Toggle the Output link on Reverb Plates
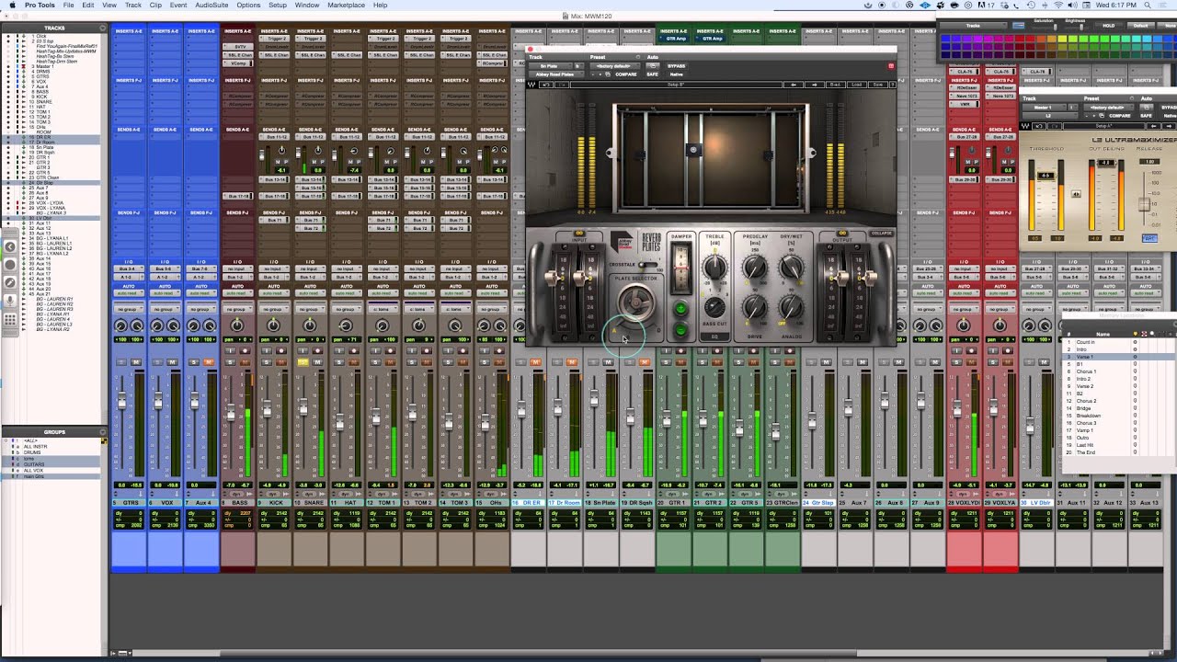Screen dimensions: 1177x662 click(x=842, y=234)
